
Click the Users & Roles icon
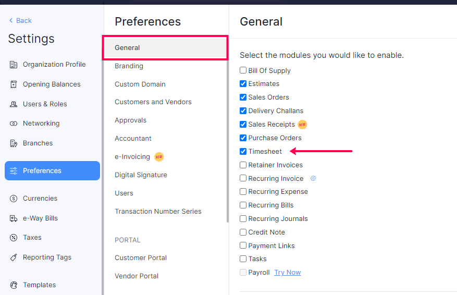14,104
